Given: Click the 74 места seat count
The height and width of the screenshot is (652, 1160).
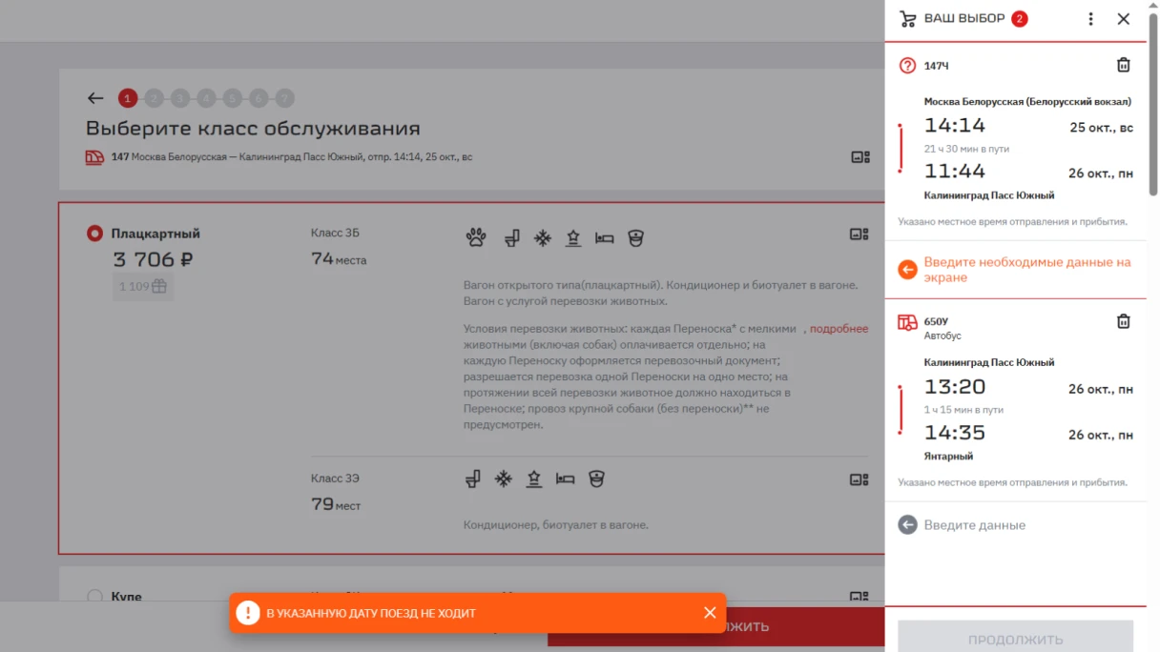Looking at the screenshot, I should click(x=339, y=259).
